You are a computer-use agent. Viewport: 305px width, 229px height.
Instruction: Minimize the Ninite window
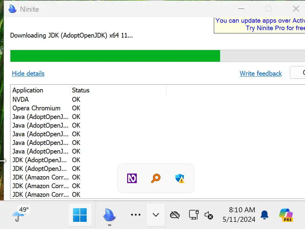(241, 9)
